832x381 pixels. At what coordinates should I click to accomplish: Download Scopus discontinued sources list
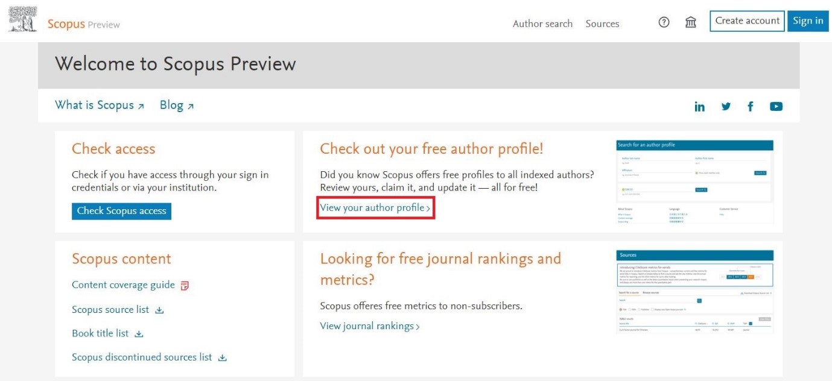pyautogui.click(x=142, y=357)
